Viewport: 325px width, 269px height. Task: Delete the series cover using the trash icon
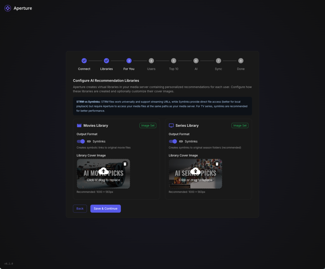point(217,164)
